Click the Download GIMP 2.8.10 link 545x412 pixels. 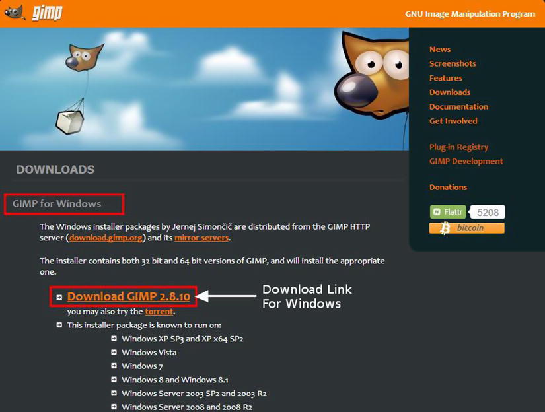[129, 296]
